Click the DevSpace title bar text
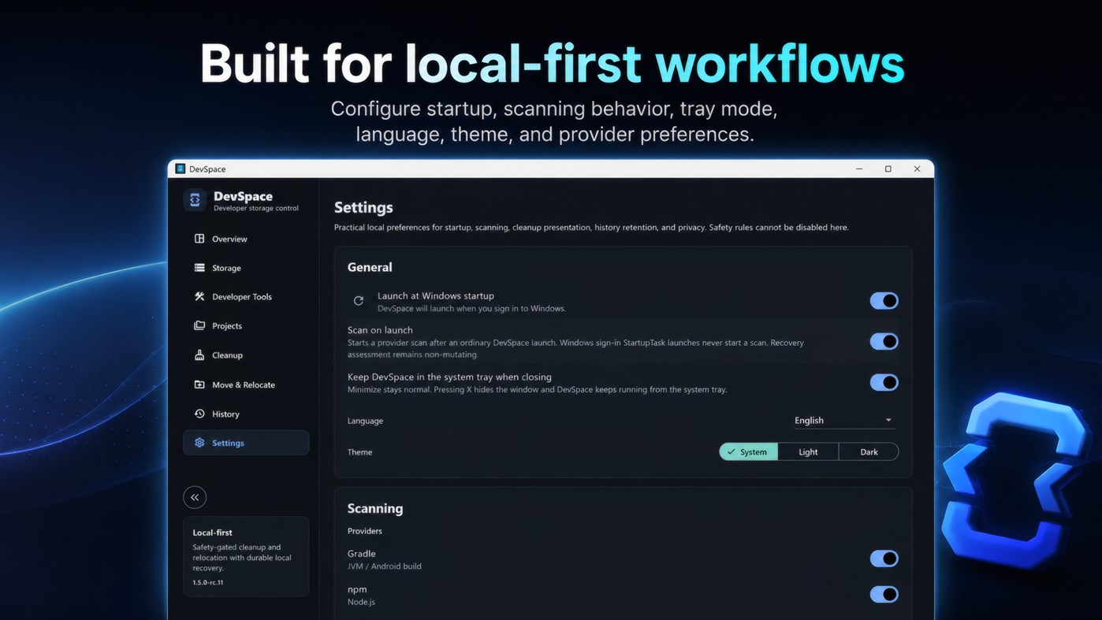This screenshot has width=1102, height=620. pos(207,169)
